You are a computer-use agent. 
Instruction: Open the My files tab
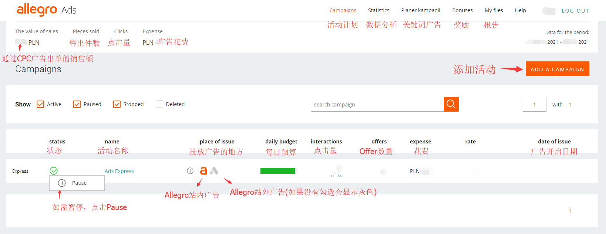tap(494, 10)
